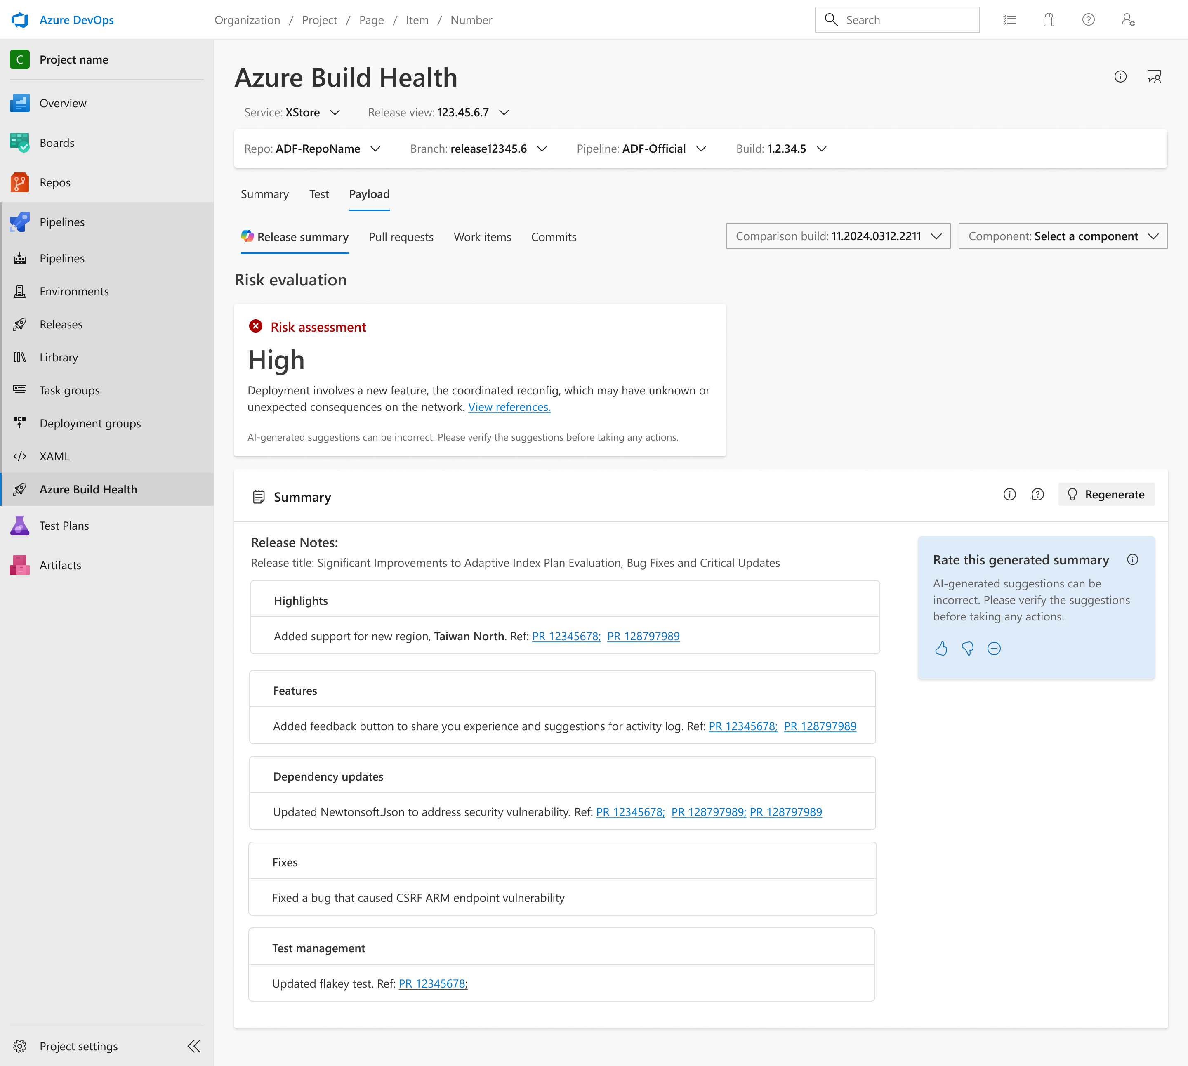Open the Commits sub-tab
The width and height of the screenshot is (1188, 1066).
tap(554, 237)
